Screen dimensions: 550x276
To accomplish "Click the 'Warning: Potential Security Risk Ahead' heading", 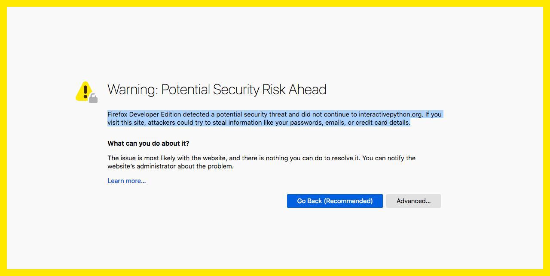I will 217,90.
